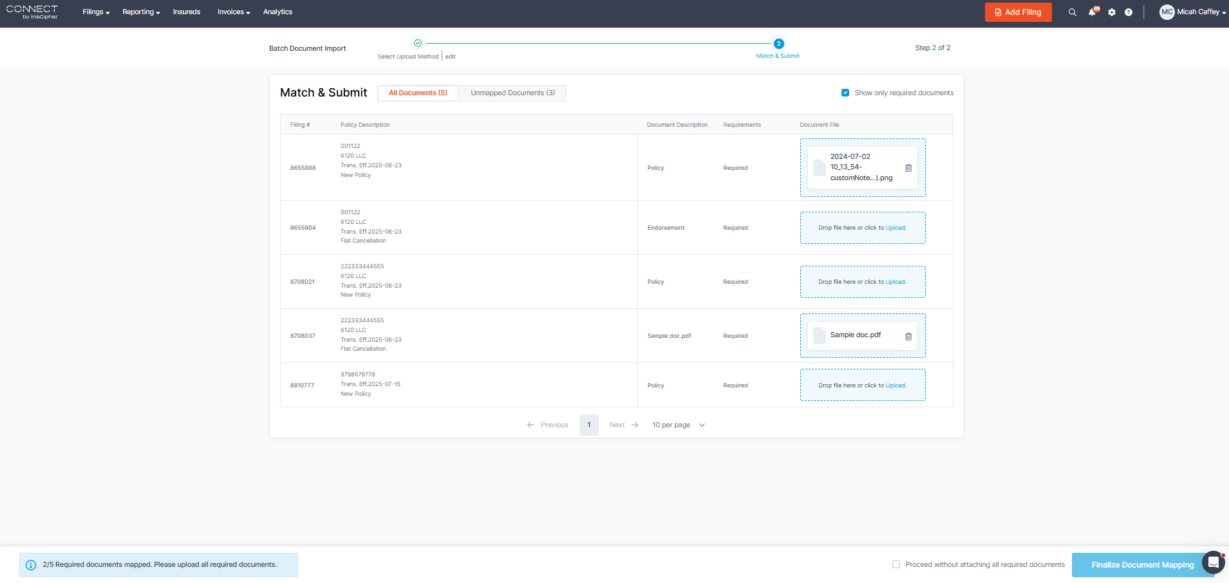1229x583 pixels.
Task: Click Batch Document Import title
Action: point(307,48)
